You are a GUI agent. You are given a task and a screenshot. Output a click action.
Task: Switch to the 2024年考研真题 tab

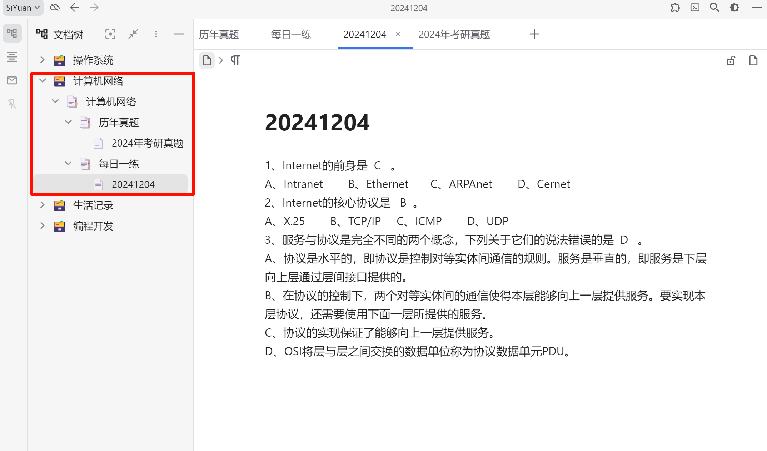tap(454, 34)
